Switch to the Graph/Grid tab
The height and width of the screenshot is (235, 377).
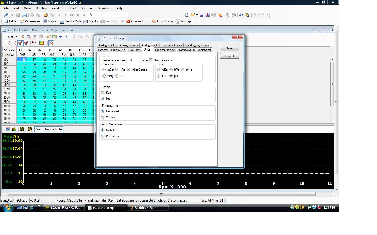tap(118, 50)
